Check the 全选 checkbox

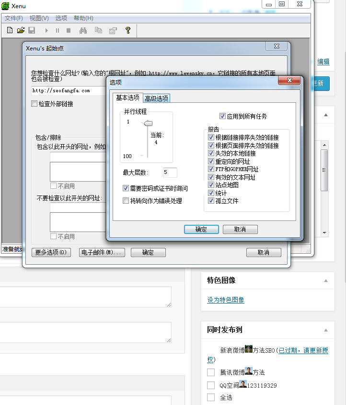(x=211, y=397)
